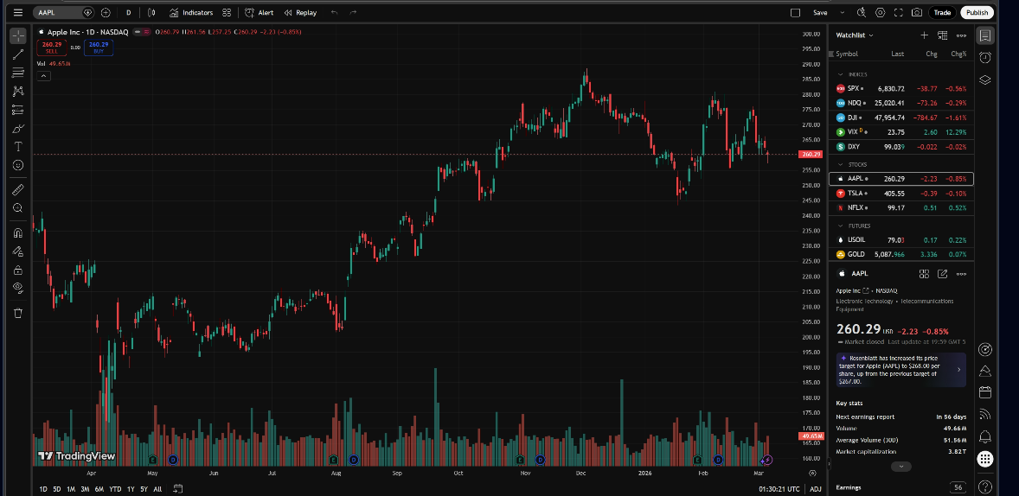Viewport: 1019px width, 496px height.
Task: Open the object tree layers icon
Action: point(985,79)
